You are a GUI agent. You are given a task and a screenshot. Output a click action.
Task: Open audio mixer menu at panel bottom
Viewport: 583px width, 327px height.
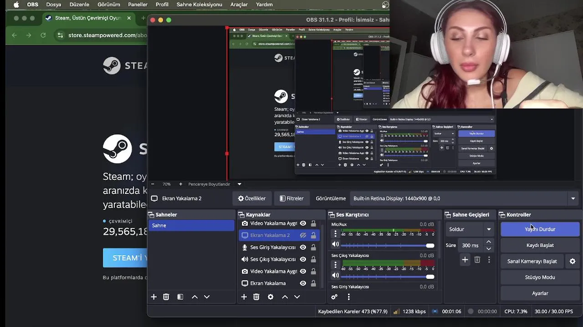coord(349,297)
